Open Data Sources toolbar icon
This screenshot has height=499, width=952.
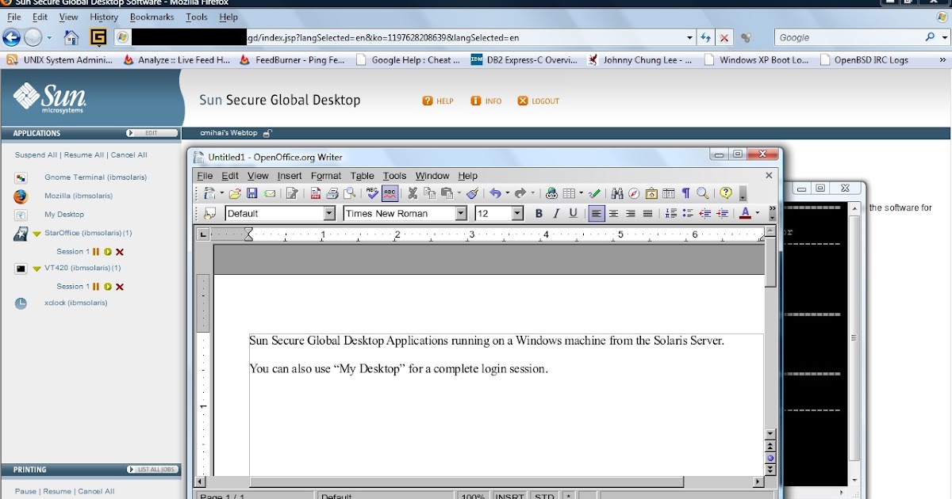tap(669, 193)
